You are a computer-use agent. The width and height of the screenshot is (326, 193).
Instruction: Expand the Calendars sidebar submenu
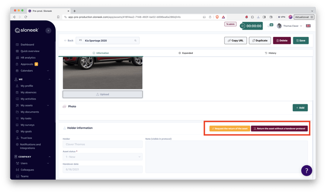[48, 71]
